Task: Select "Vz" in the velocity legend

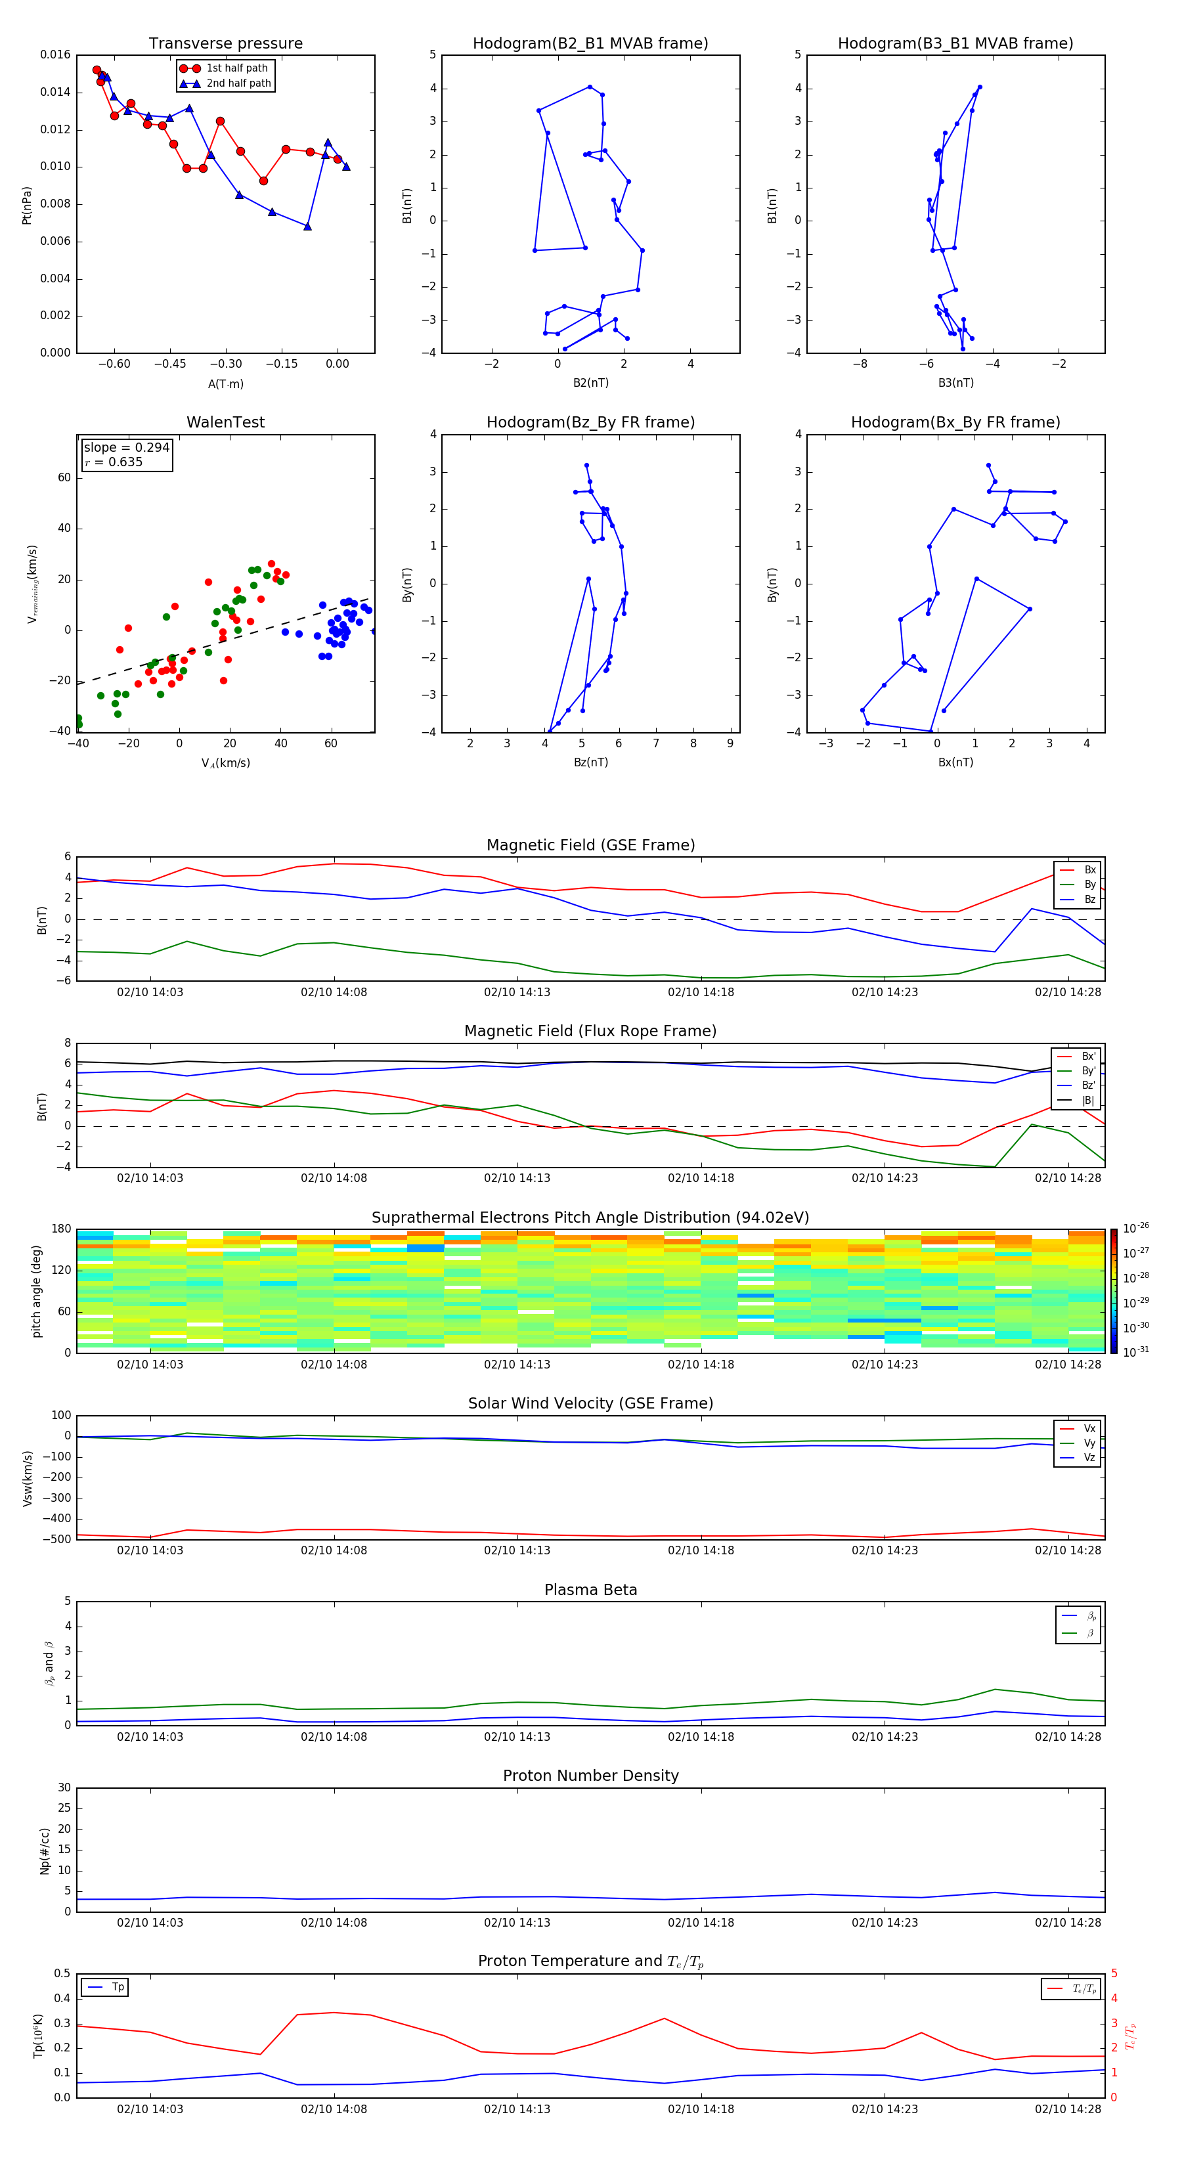Action: (1078, 1458)
